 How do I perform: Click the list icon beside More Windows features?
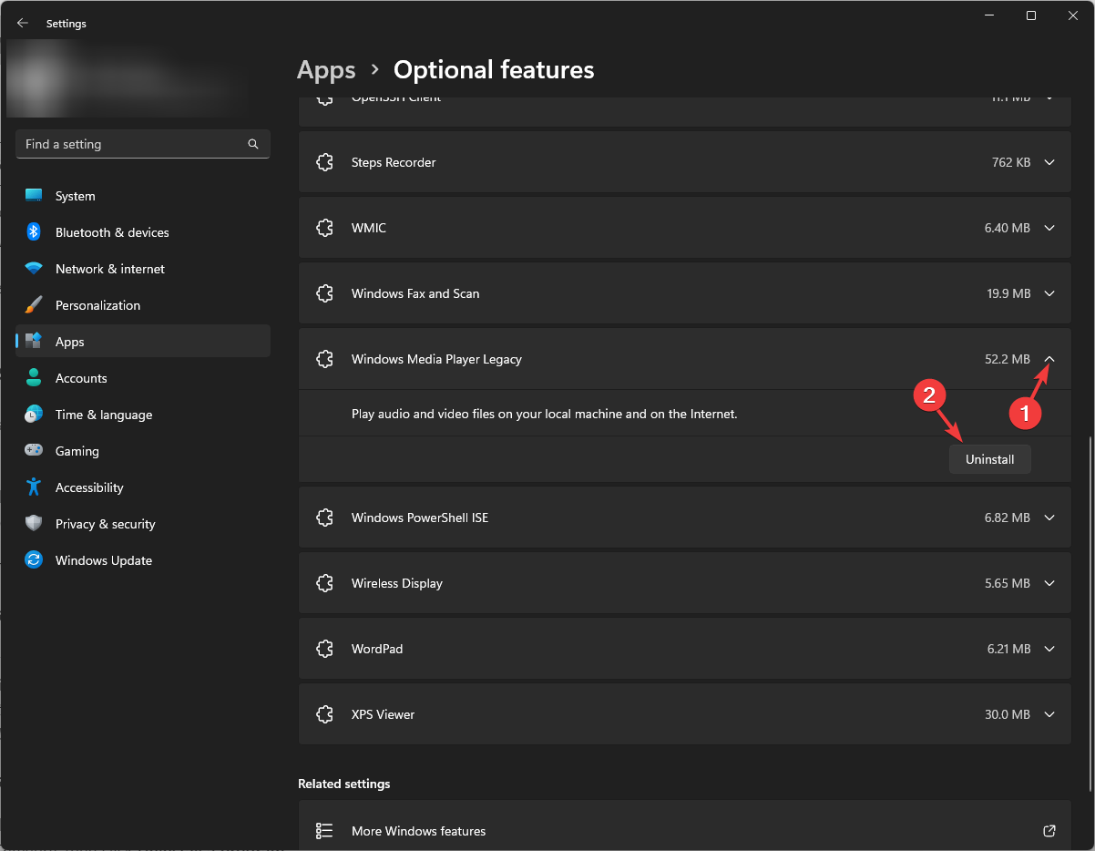(324, 831)
